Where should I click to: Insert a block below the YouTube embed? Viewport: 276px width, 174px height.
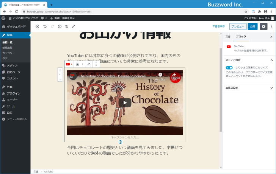(x=120, y=142)
